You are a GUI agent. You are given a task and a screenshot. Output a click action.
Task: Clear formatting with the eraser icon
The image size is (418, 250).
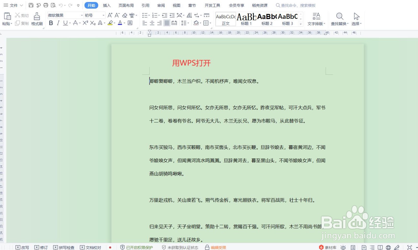tap(125, 15)
